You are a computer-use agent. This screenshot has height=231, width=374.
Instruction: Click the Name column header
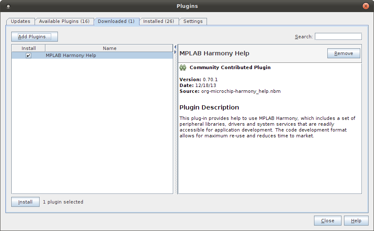(110, 48)
